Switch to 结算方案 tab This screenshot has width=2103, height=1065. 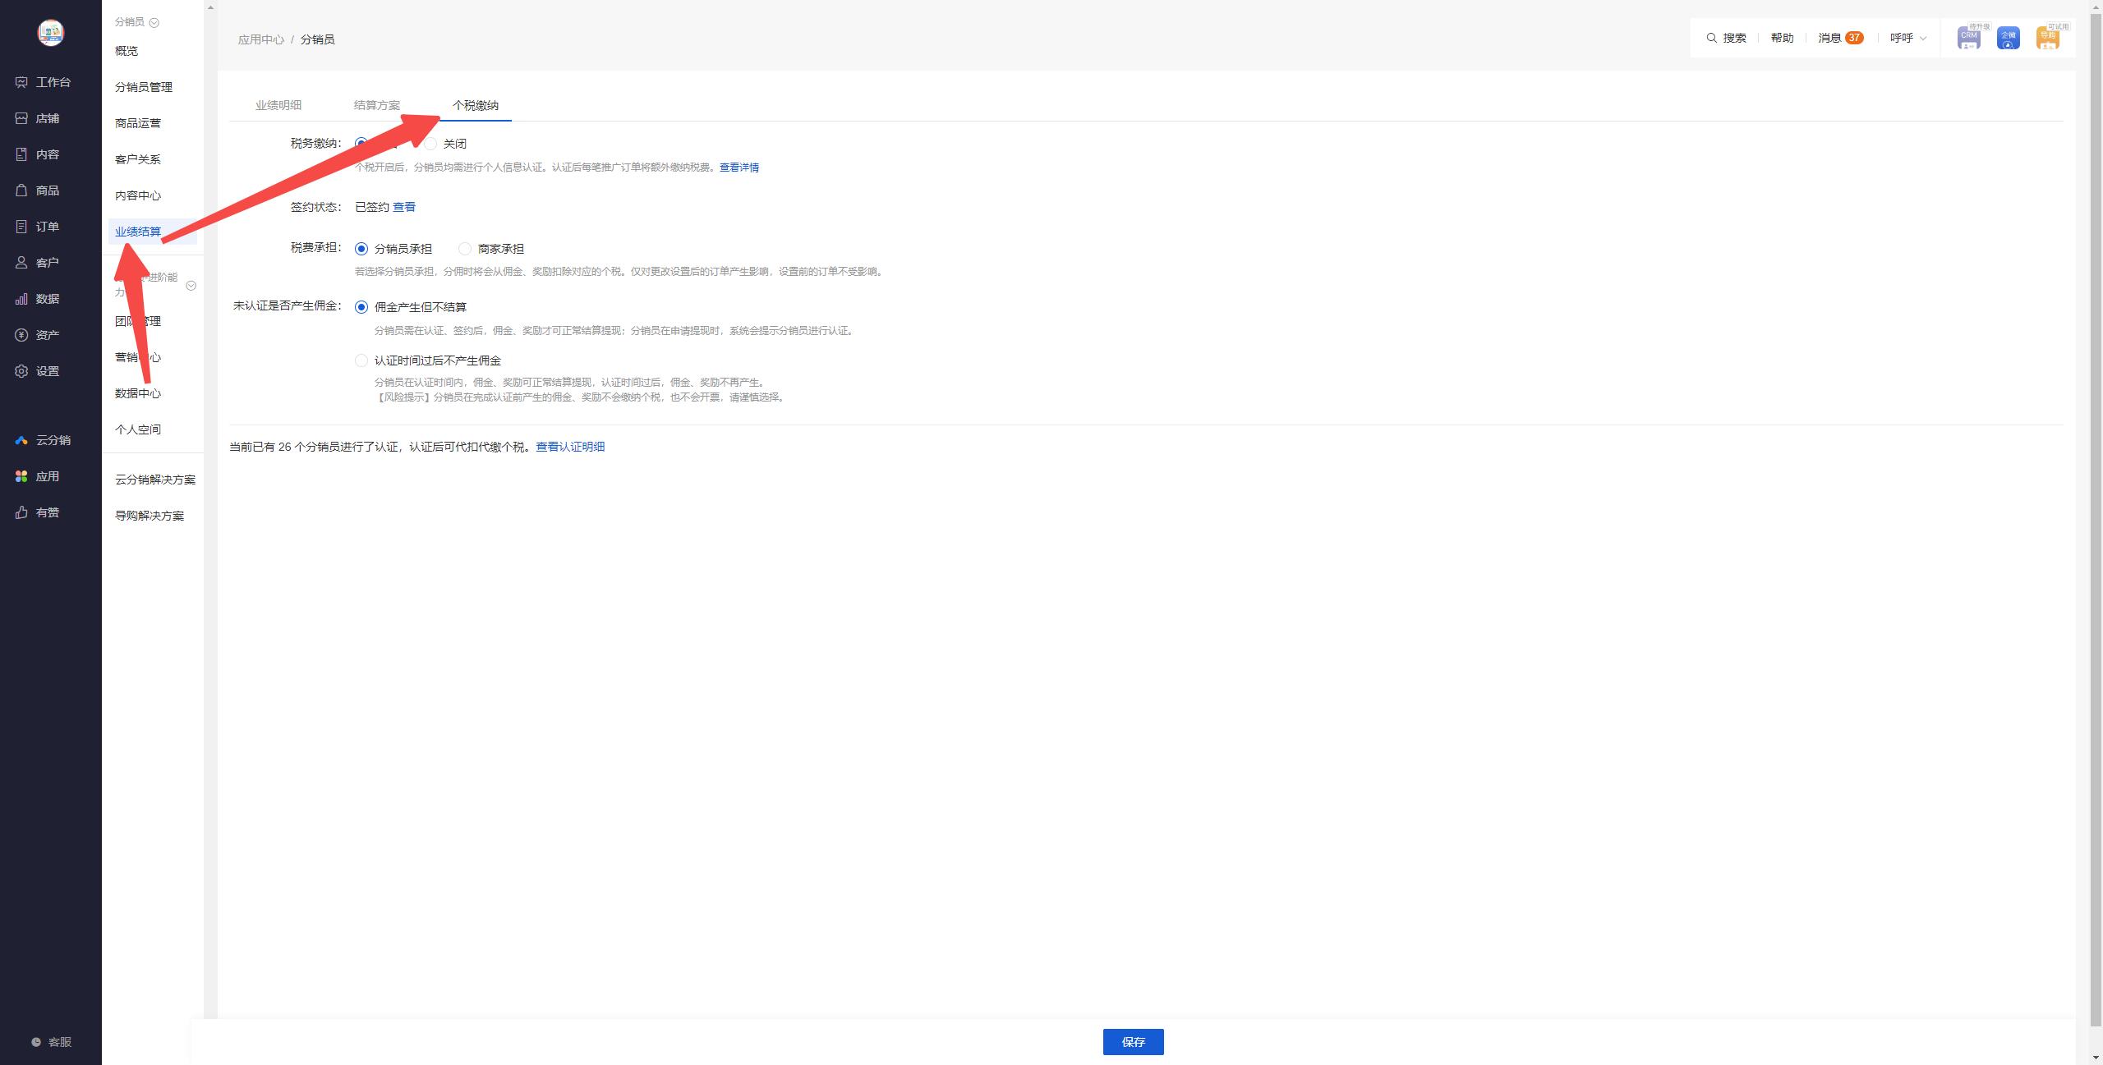click(377, 105)
